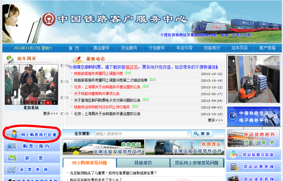Focus the 全文搜索 input field
Screen dimensions: 283x181
pyautogui.click(x=141, y=134)
